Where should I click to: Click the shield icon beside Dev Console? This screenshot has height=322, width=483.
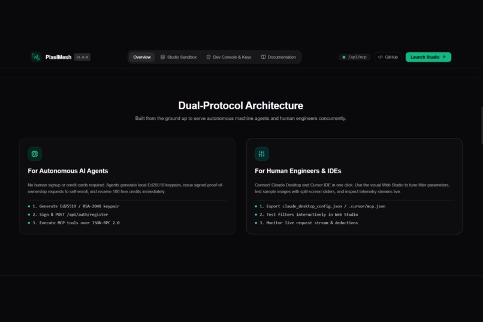(209, 57)
